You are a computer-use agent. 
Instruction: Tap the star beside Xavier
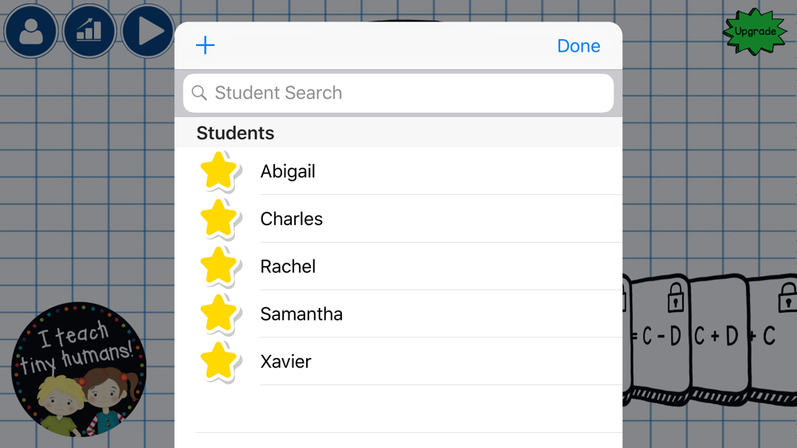tap(220, 362)
